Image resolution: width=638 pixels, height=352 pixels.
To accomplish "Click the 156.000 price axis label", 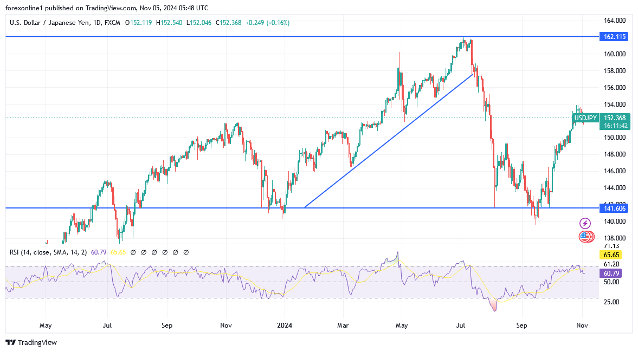I will click(614, 87).
